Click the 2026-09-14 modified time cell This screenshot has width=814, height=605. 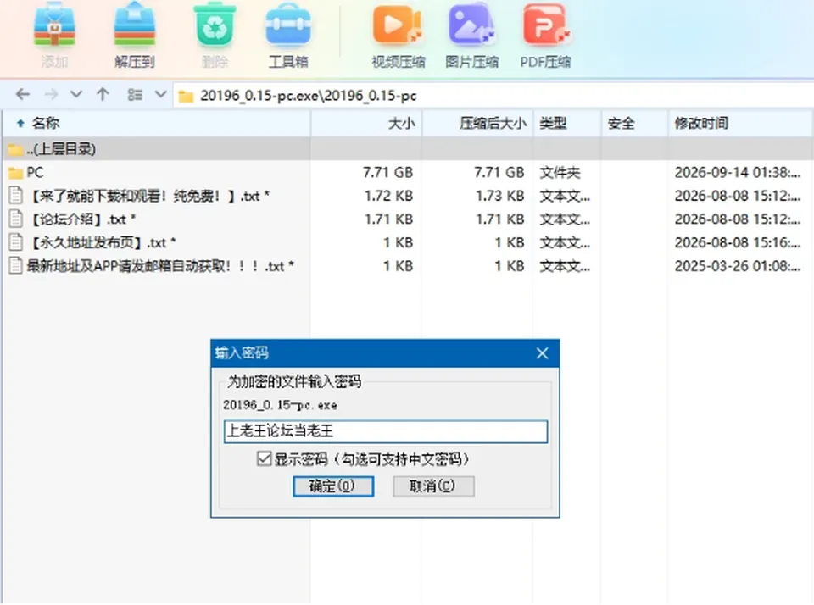[x=737, y=172]
